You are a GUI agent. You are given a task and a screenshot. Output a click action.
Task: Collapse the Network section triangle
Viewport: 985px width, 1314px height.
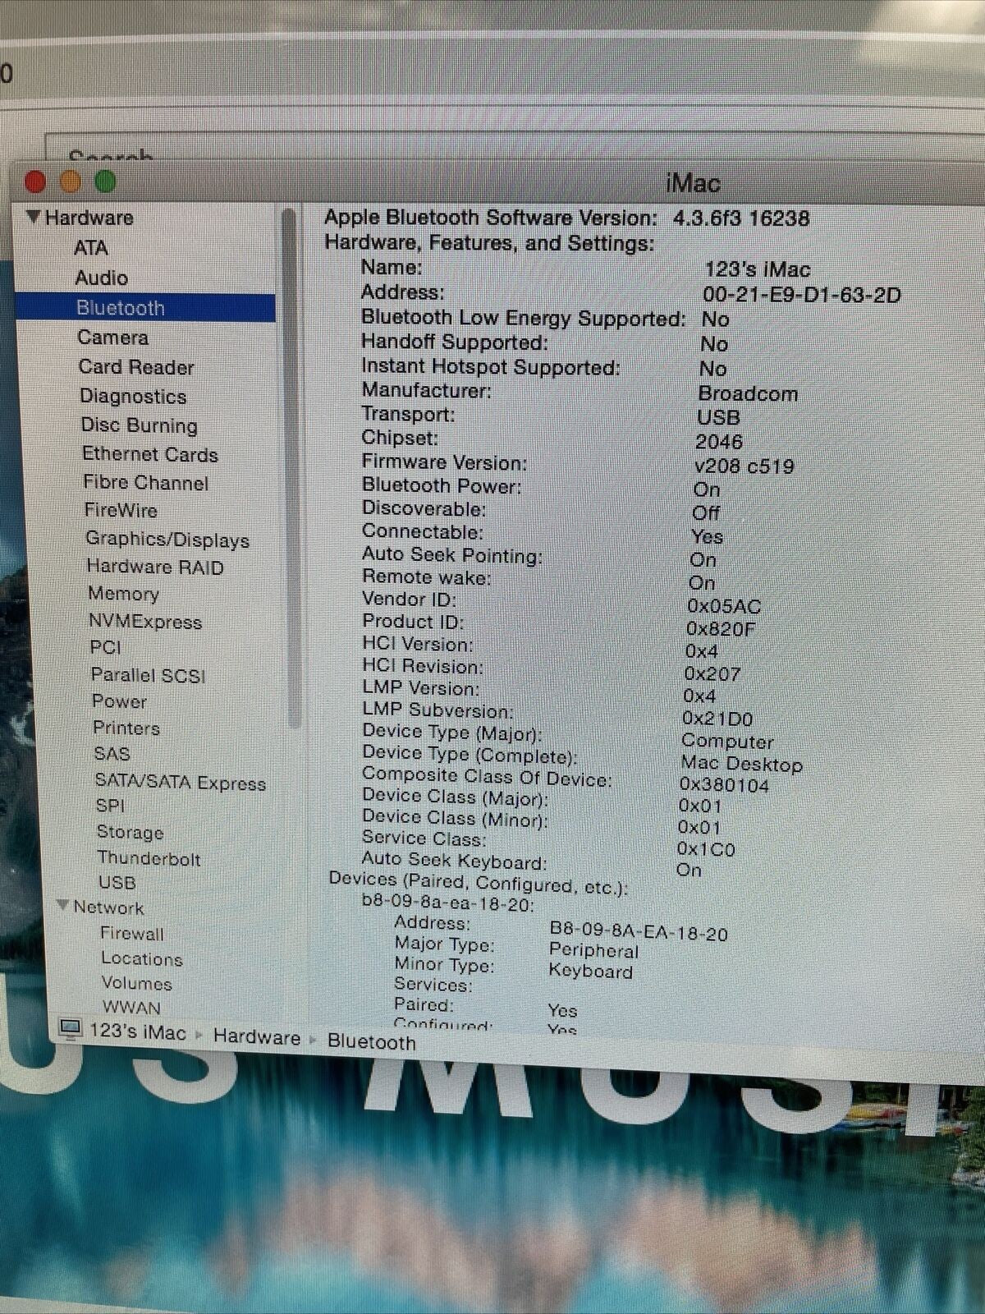(x=62, y=905)
